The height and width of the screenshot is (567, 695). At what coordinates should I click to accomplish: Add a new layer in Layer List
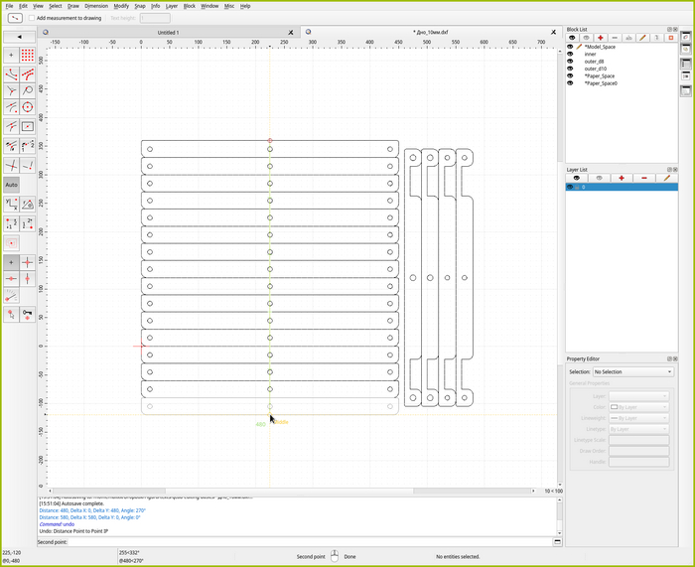[622, 178]
